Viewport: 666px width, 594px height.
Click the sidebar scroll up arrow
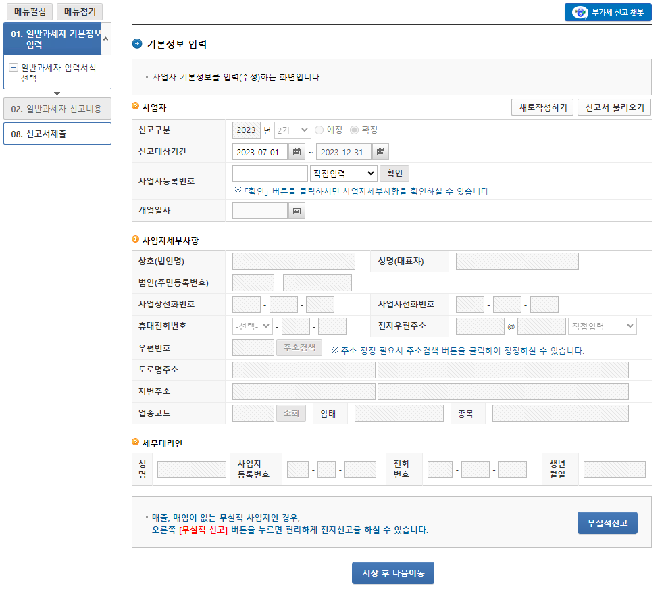pos(105,39)
